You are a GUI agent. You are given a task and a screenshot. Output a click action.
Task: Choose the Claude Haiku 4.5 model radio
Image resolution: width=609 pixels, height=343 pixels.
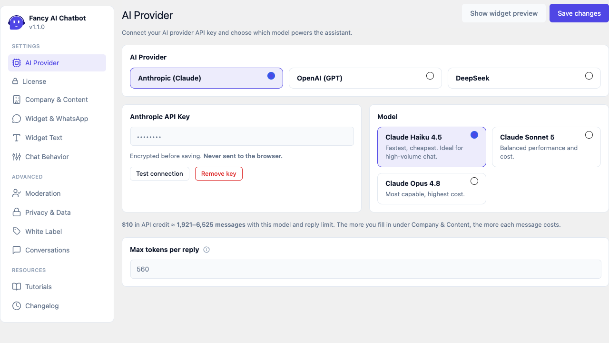pyautogui.click(x=474, y=135)
